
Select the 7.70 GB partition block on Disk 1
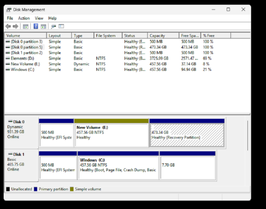pyautogui.click(x=188, y=166)
